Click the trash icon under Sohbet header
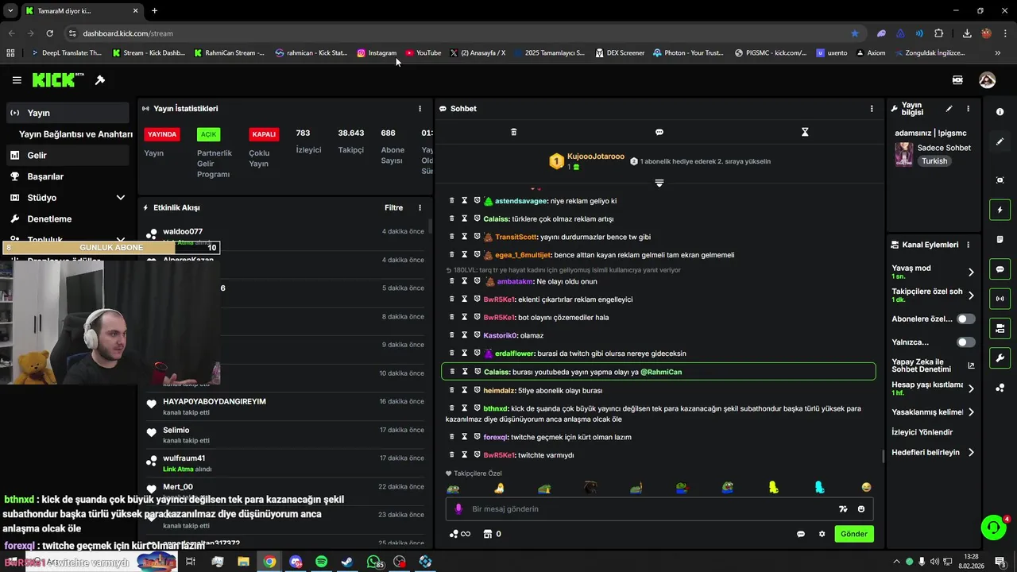The width and height of the screenshot is (1017, 572). [513, 132]
